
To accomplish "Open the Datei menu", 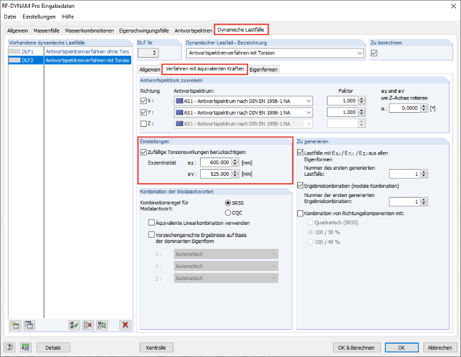I will point(10,17).
